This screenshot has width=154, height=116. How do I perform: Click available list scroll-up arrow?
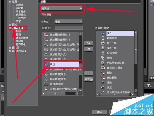[x=80, y=34]
